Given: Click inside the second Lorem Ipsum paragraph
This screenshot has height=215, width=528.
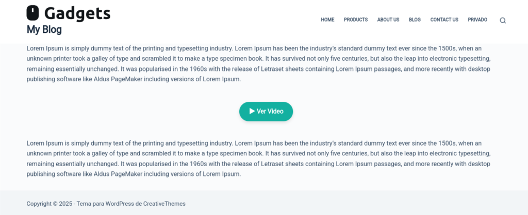Looking at the screenshot, I should [x=259, y=159].
